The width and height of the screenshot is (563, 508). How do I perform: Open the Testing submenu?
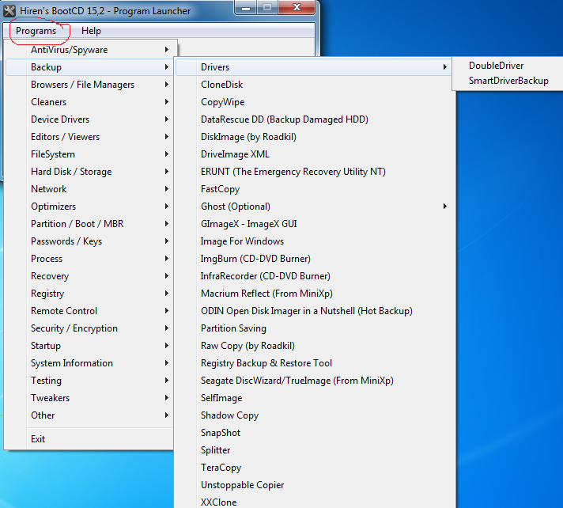(x=90, y=381)
